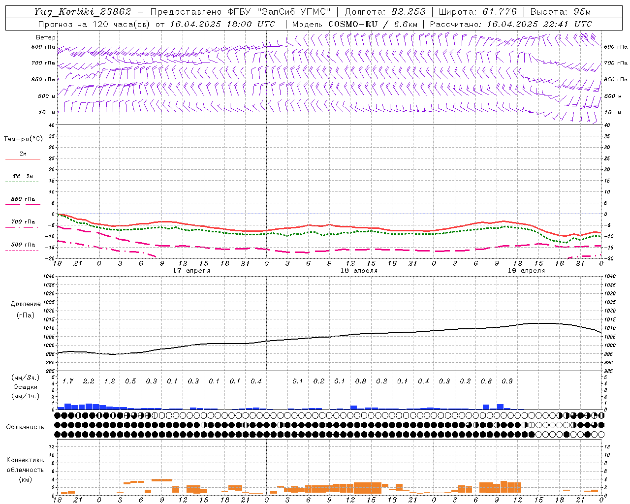This screenshot has height=504, width=630.
Task: Click the (мм/3ч.) unit label
Action: (x=25, y=378)
